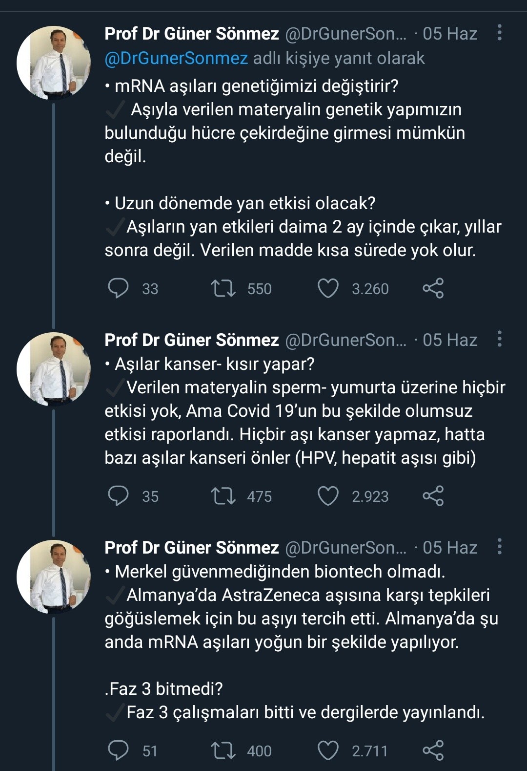
Task: Open more options on the first tweet
Action: pos(499,33)
